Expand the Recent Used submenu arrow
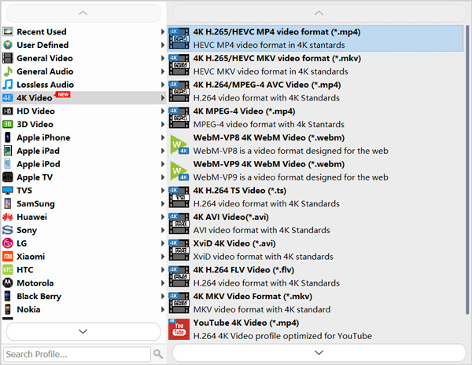Image resolution: width=472 pixels, height=365 pixels. click(163, 31)
